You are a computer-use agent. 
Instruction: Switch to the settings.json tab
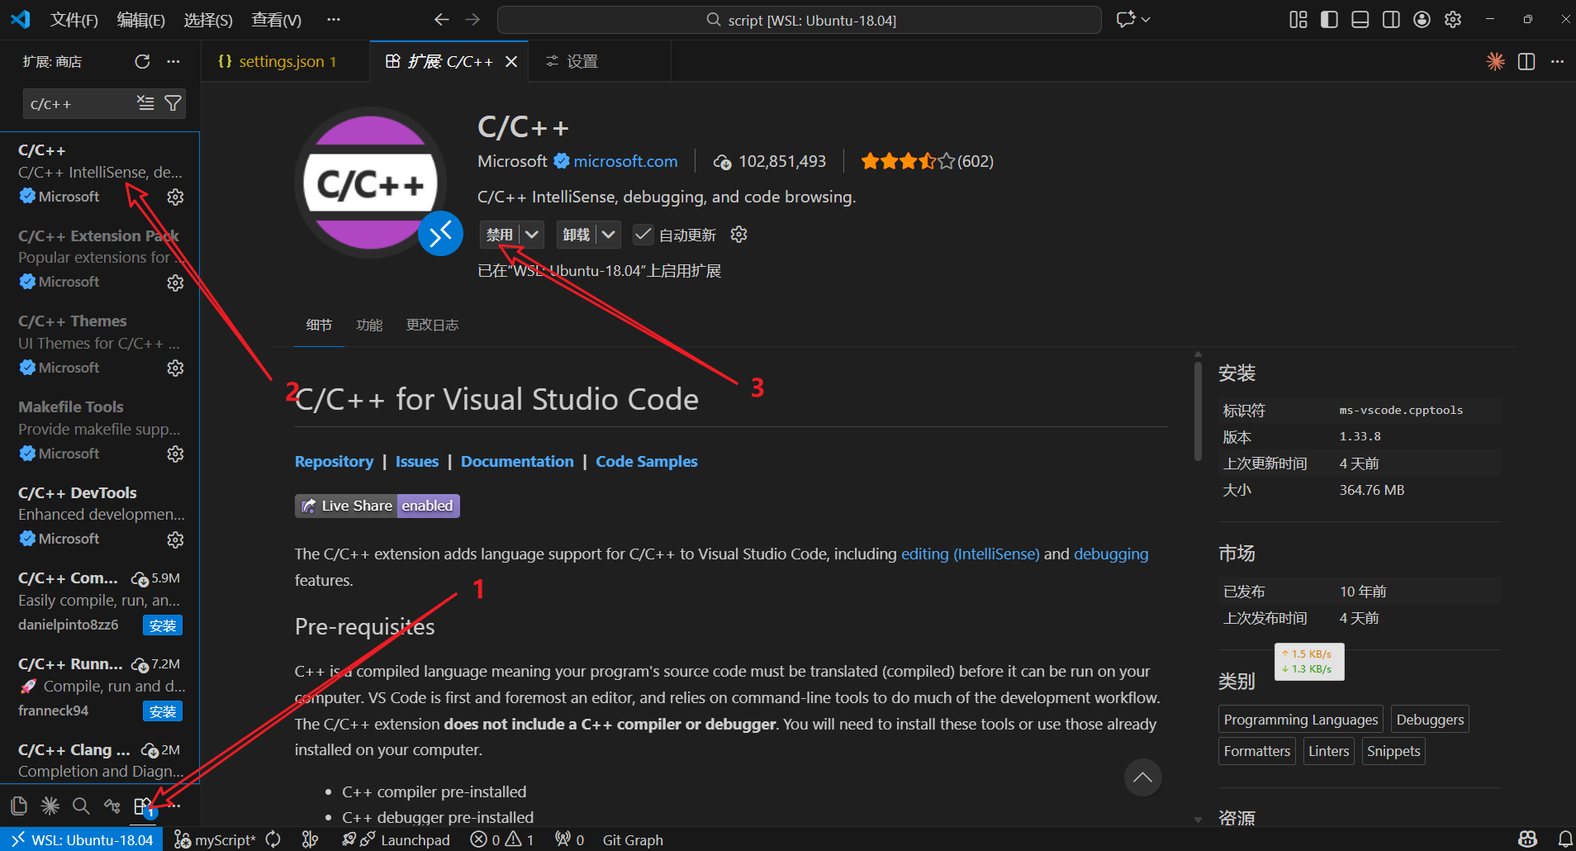tap(285, 61)
